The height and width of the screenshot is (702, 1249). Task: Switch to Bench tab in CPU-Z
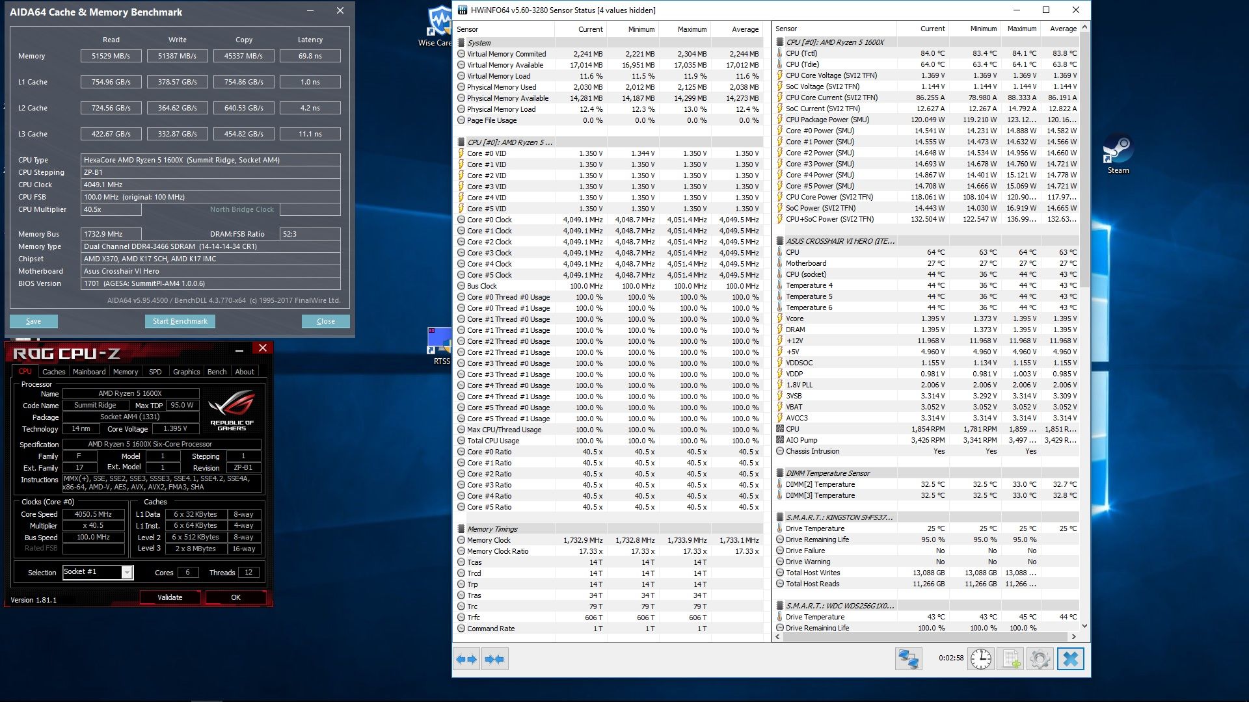pyautogui.click(x=217, y=372)
